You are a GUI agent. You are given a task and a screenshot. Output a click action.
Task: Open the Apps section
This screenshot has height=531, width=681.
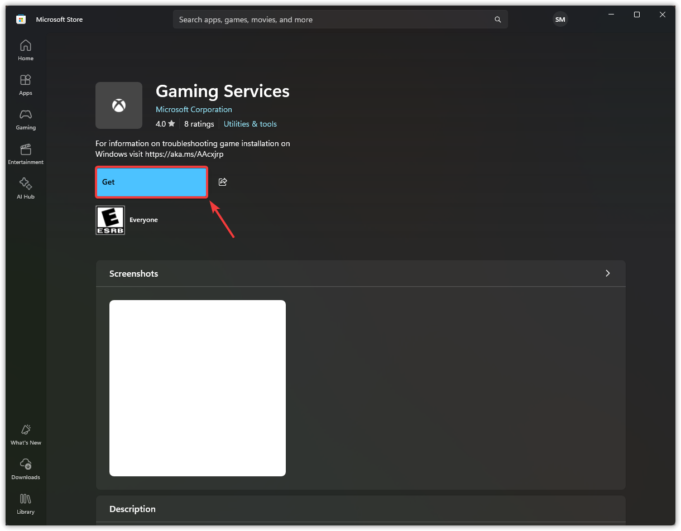(x=26, y=85)
